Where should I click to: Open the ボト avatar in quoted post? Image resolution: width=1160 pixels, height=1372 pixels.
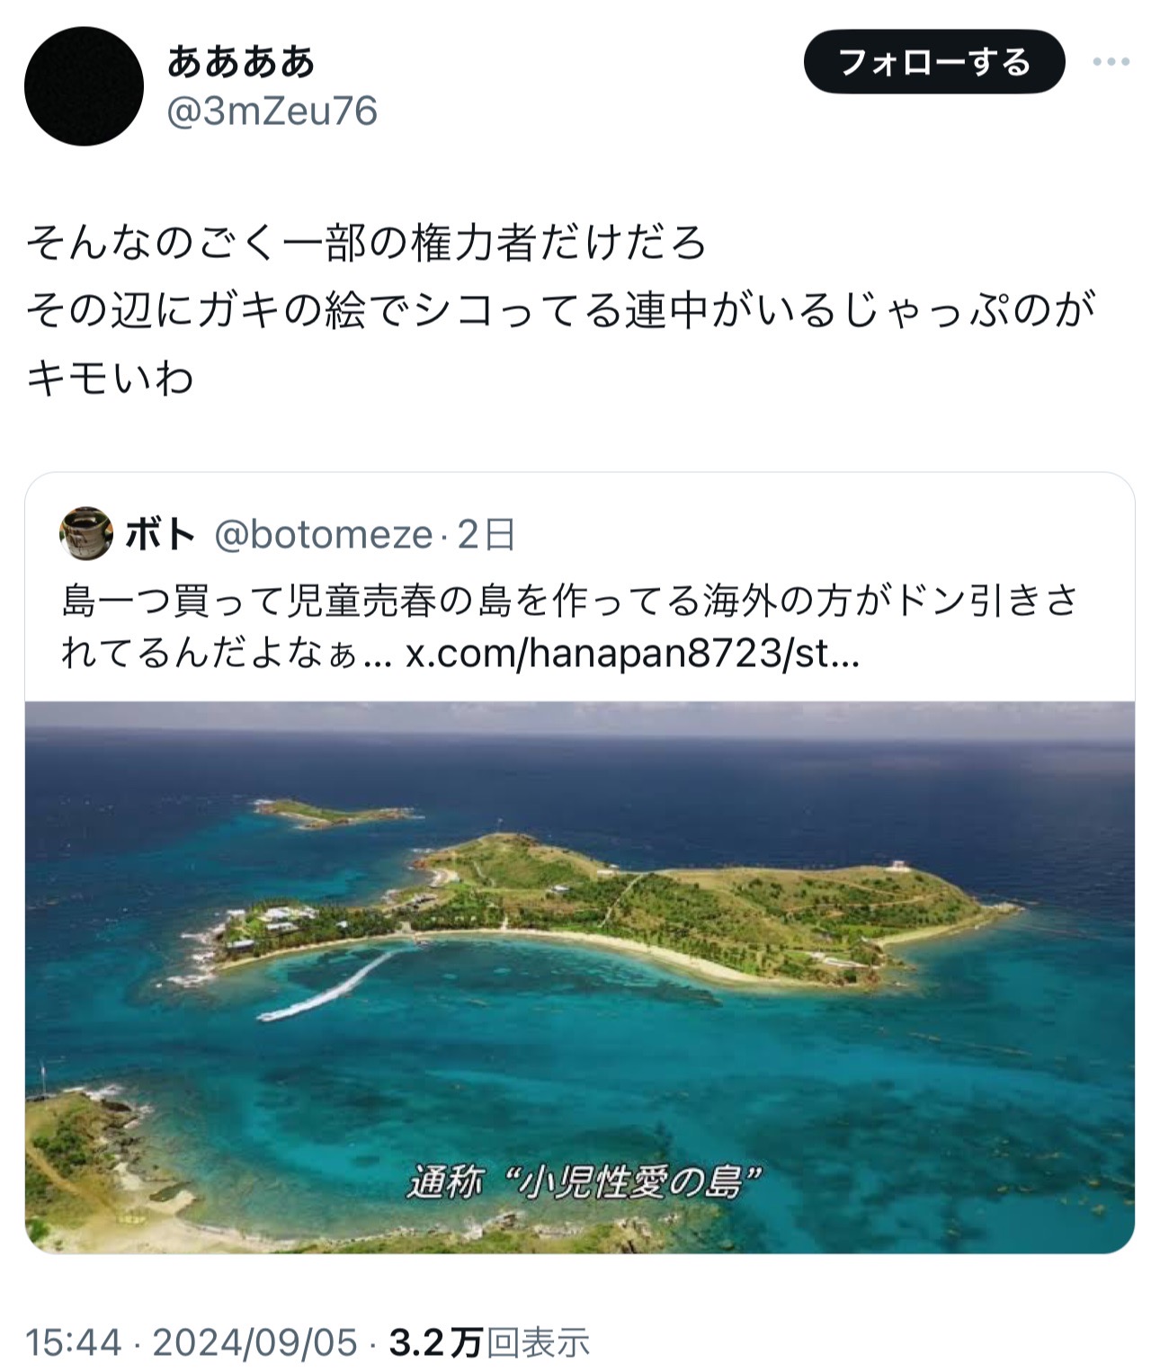coord(86,534)
